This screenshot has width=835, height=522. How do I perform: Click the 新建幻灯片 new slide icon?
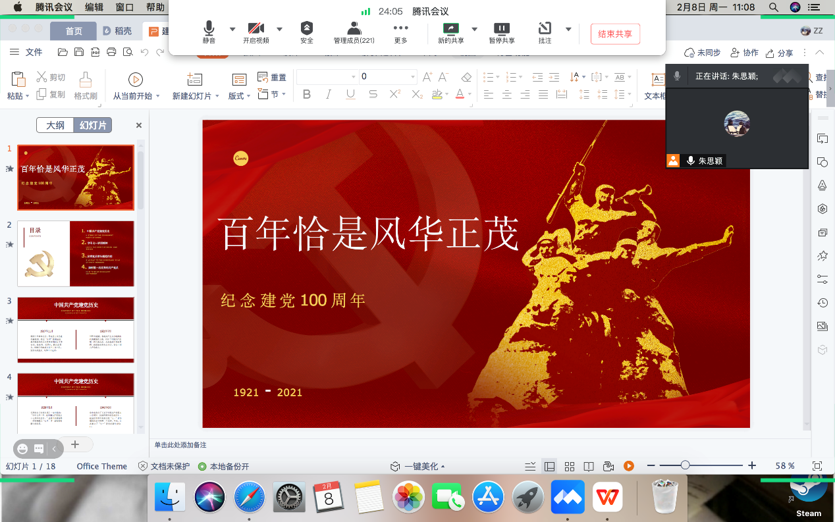click(195, 80)
